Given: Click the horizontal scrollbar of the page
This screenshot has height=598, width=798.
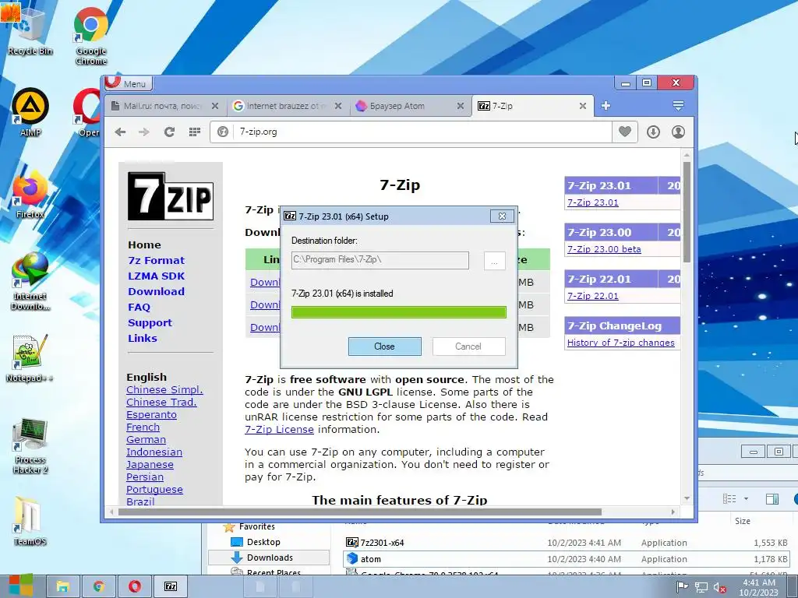Looking at the screenshot, I should tap(360, 512).
